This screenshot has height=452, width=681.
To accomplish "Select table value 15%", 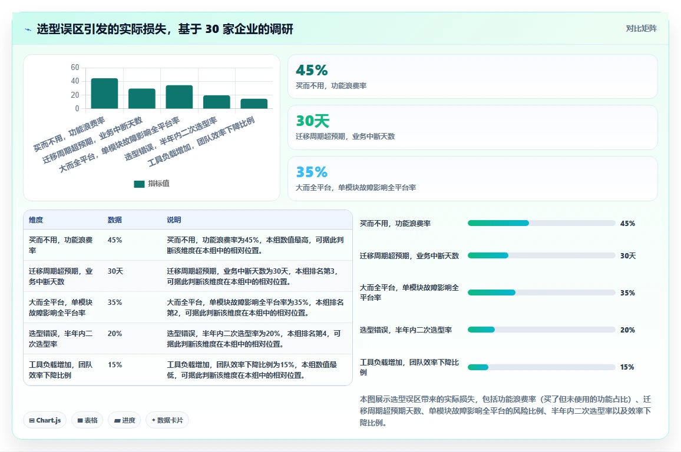I will pos(115,365).
